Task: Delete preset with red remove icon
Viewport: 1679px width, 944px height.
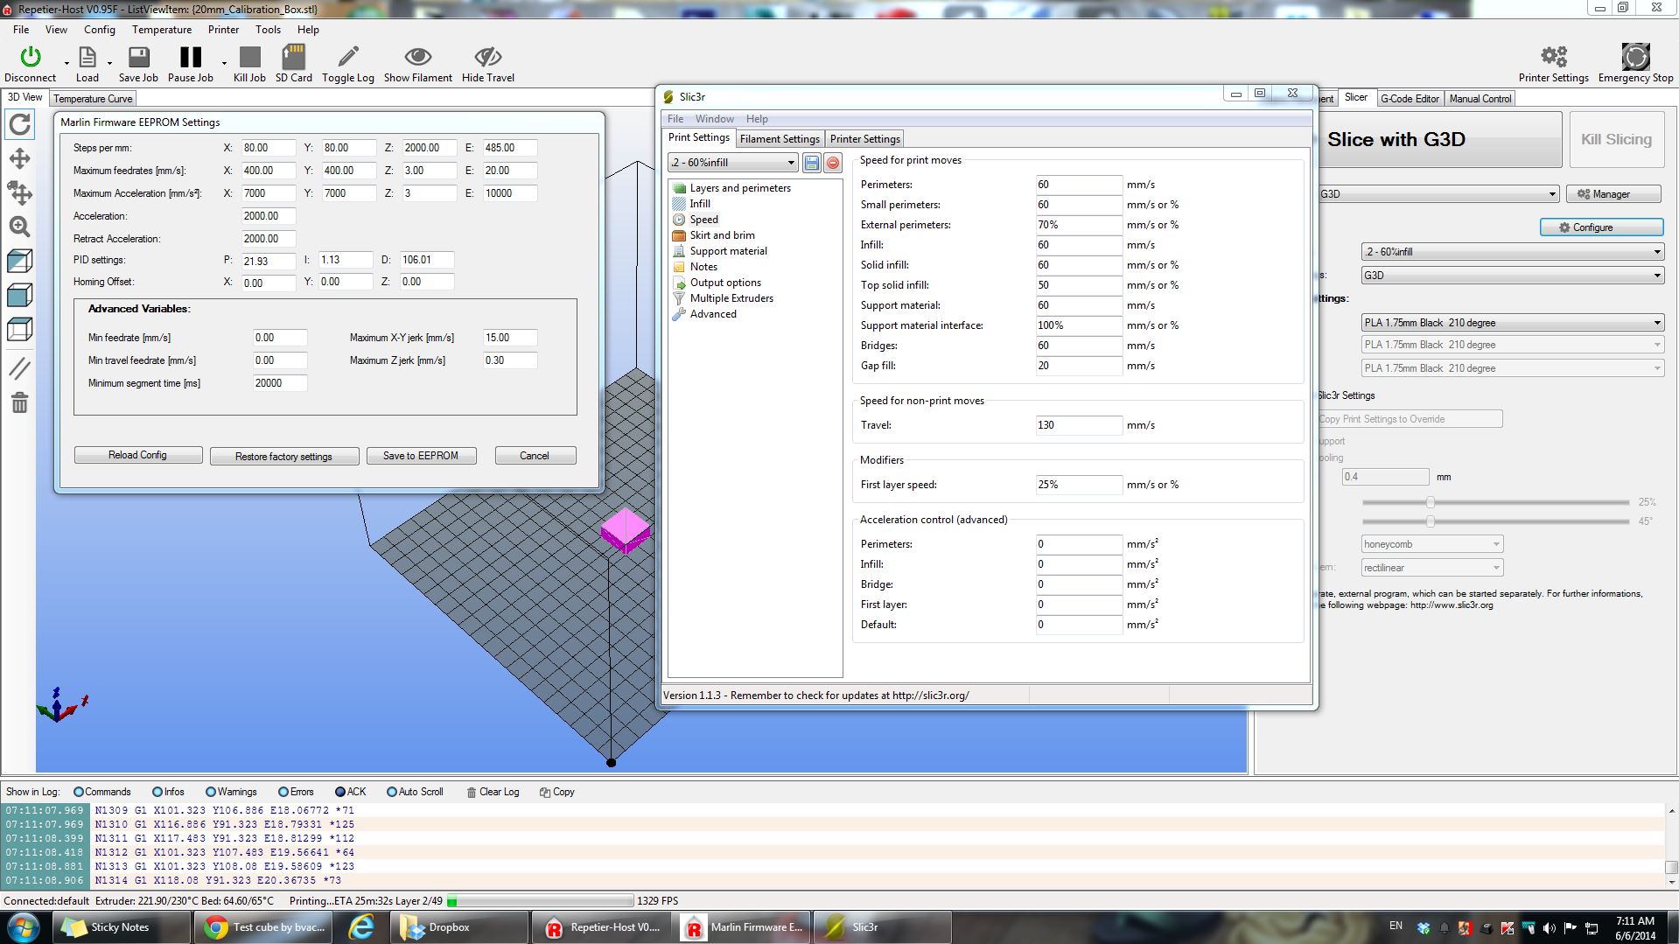Action: click(x=833, y=163)
